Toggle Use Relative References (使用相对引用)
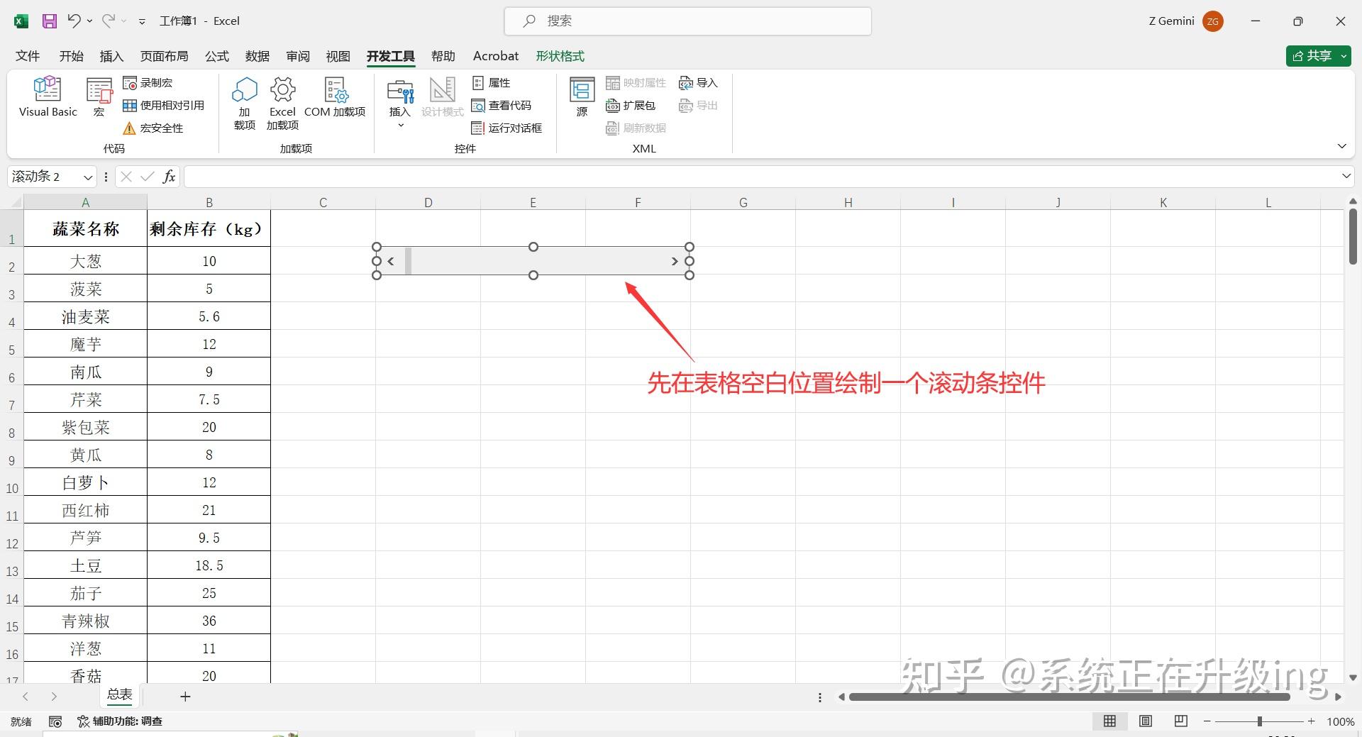 point(163,106)
